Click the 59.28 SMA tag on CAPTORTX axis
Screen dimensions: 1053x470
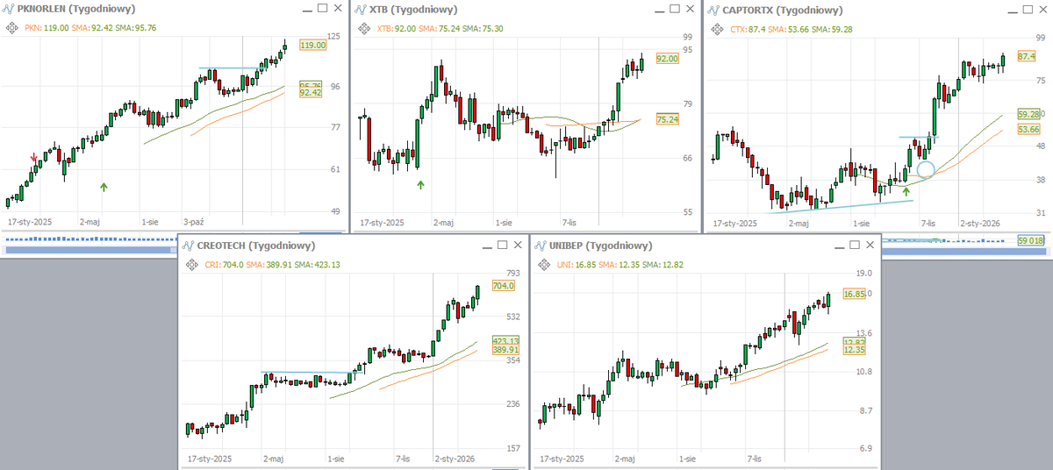click(1028, 114)
